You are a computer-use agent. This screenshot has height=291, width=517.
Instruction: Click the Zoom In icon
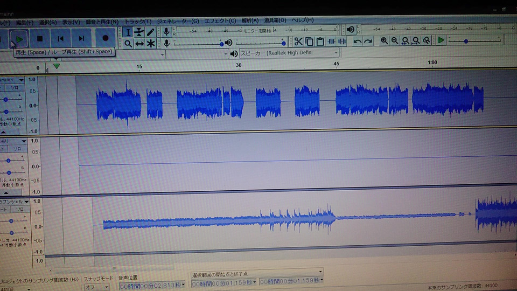[x=384, y=40]
